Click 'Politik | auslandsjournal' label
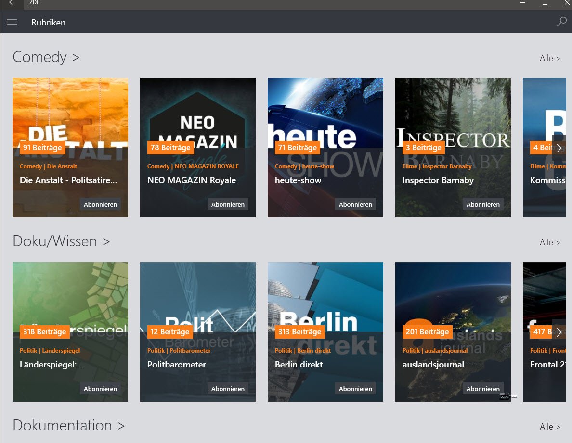The height and width of the screenshot is (443, 572). pos(435,351)
